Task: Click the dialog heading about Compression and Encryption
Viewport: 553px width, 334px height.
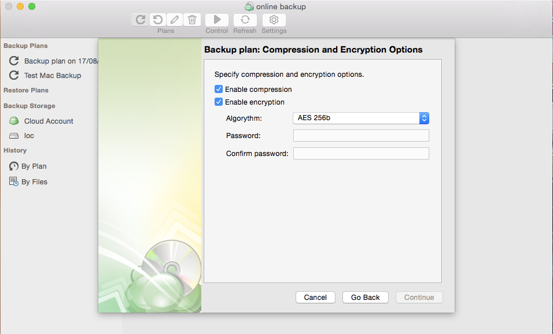Action: click(x=313, y=50)
